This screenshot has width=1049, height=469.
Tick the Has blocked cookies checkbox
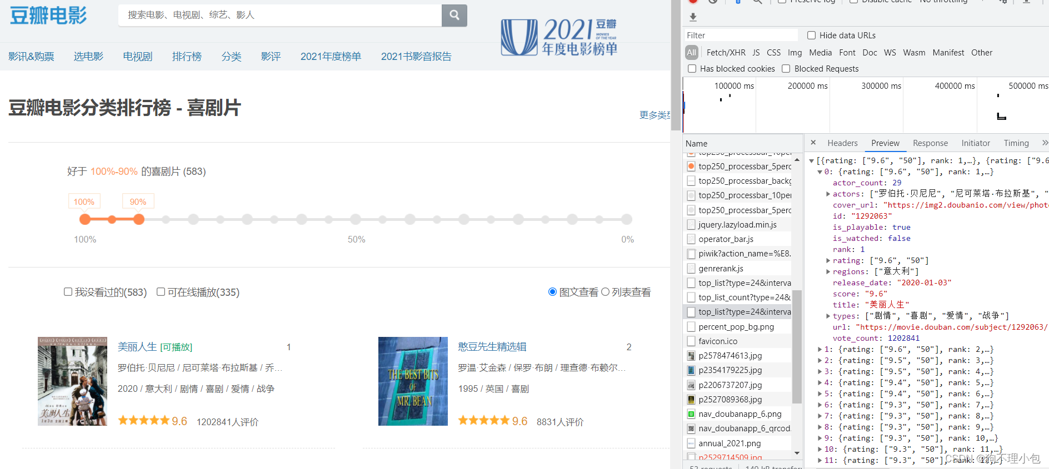(x=692, y=69)
